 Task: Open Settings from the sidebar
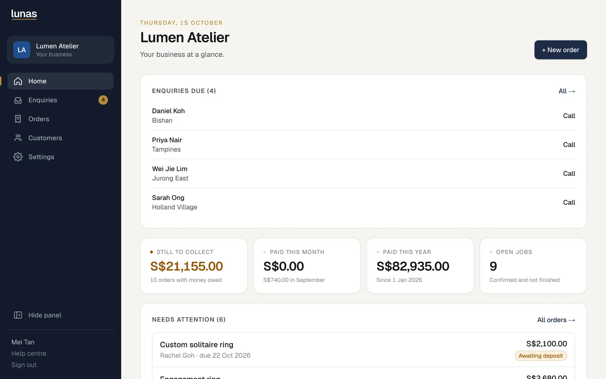(x=61, y=157)
